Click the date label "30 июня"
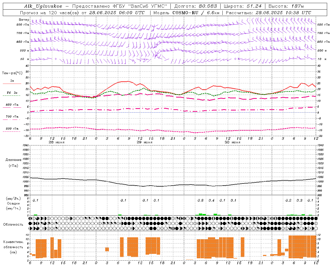The image size is (331, 265). 232,142
